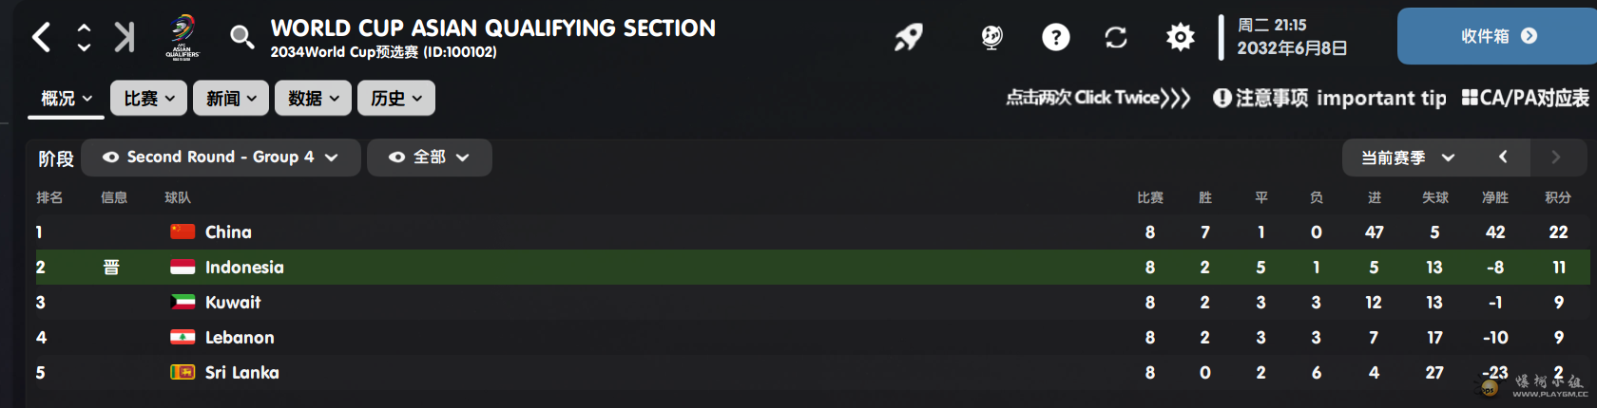Open the globe world icon
Image resolution: width=1597 pixels, height=408 pixels.
pyautogui.click(x=991, y=37)
